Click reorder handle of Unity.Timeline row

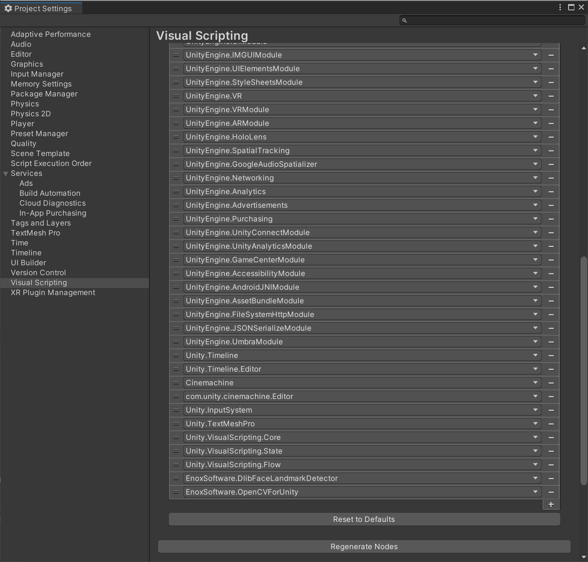click(x=176, y=355)
